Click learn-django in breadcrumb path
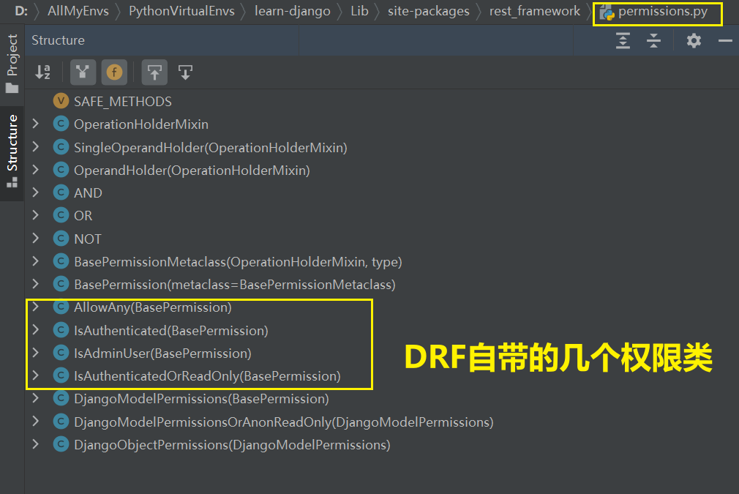 pos(292,11)
